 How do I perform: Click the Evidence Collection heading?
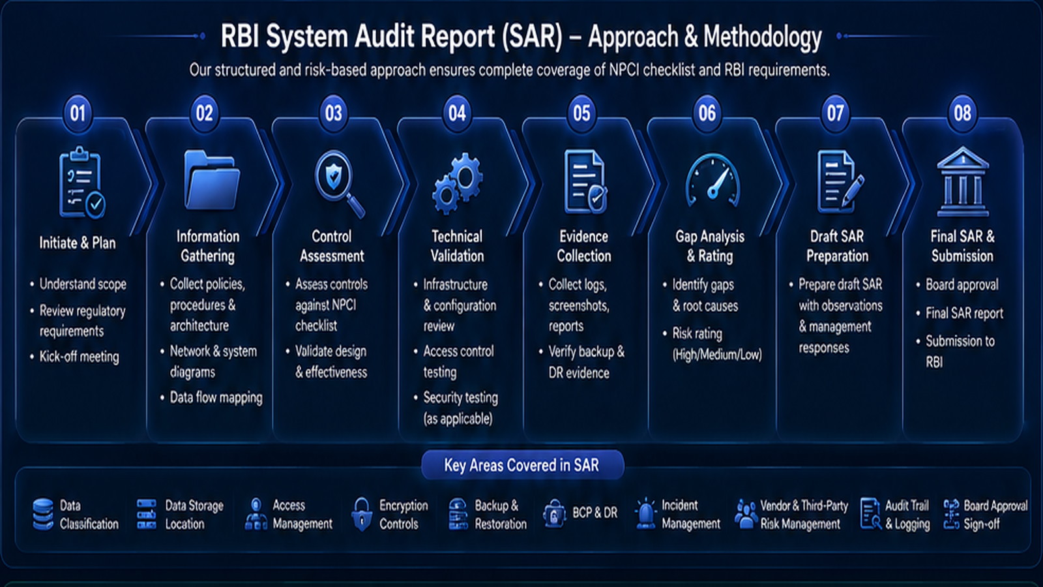point(584,246)
